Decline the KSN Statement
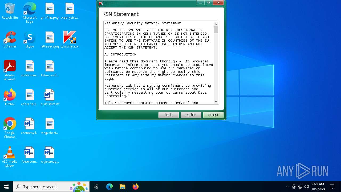This screenshot has height=192, width=341. tap(191, 115)
